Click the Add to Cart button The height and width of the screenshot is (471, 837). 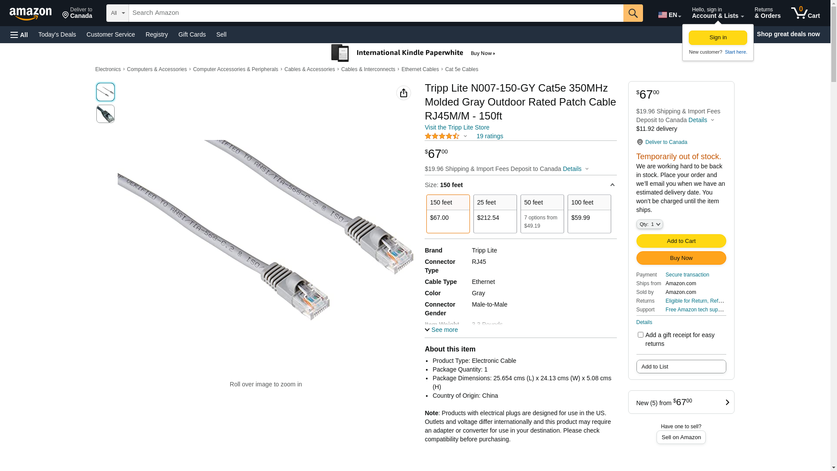coord(681,241)
